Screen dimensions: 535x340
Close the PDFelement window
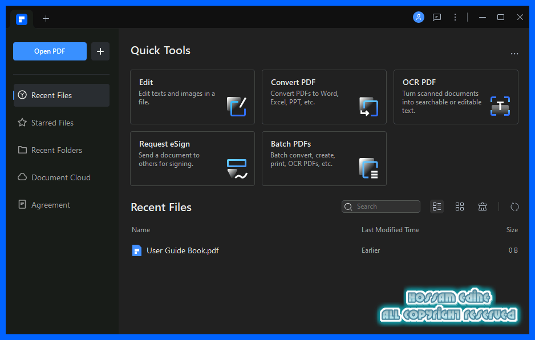pyautogui.click(x=520, y=17)
